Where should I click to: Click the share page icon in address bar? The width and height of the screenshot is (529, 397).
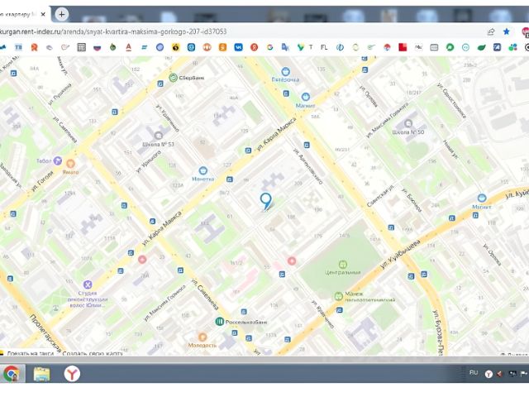pos(491,31)
